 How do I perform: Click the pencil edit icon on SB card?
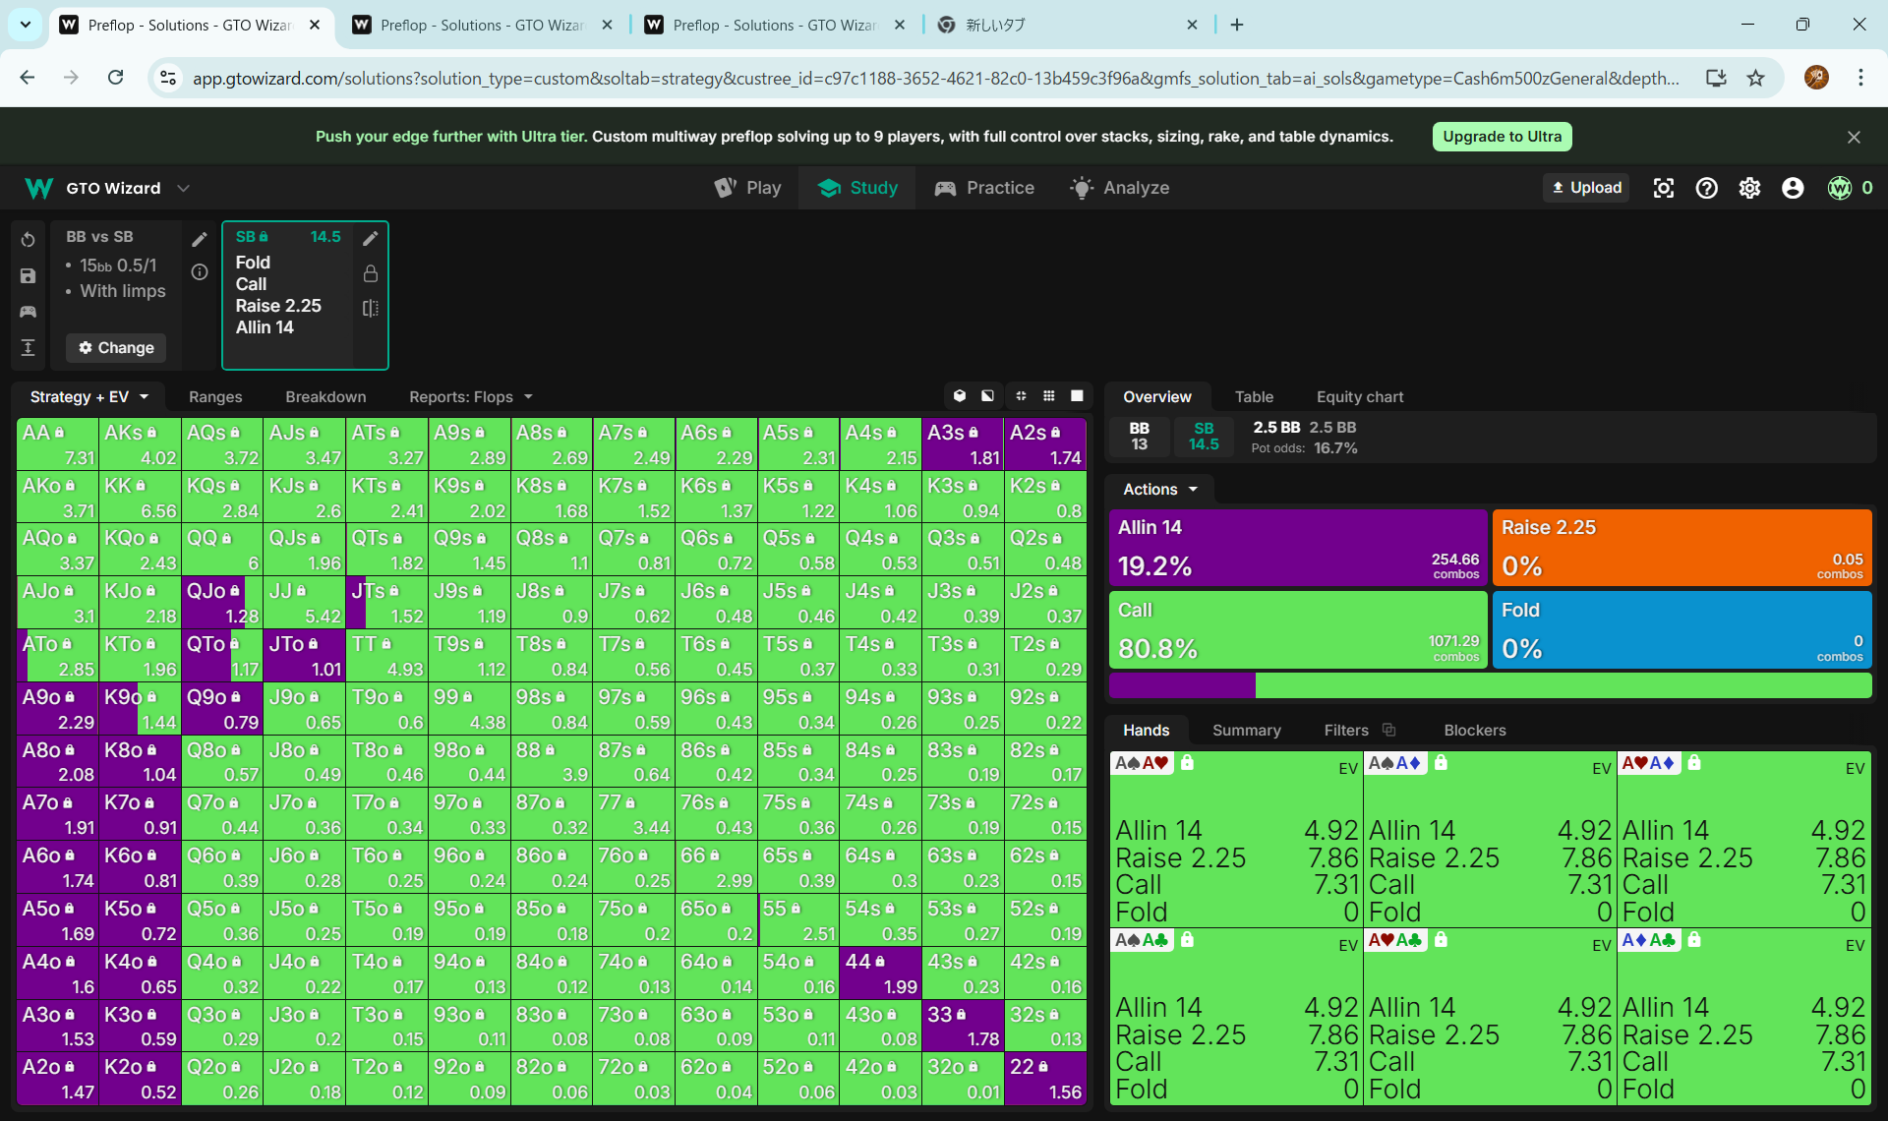click(x=371, y=238)
